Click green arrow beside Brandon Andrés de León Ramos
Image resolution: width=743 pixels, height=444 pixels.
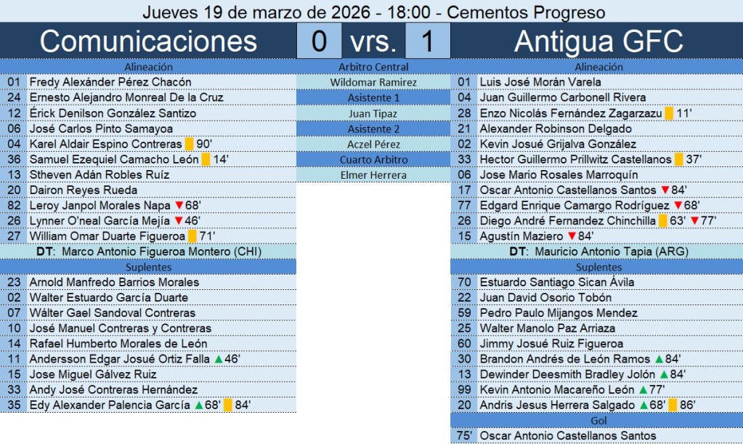point(658,359)
